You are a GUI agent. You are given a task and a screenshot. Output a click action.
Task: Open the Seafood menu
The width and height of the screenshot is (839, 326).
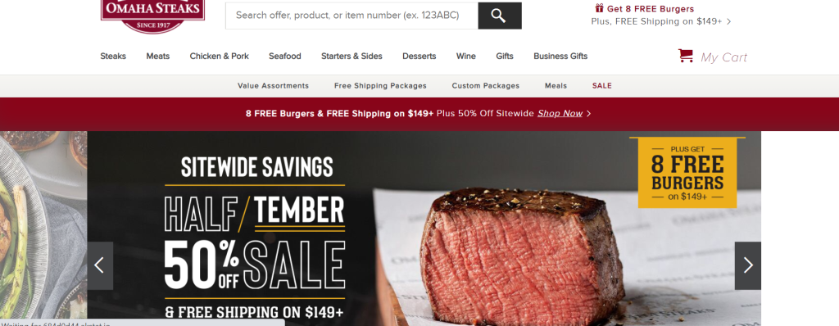point(284,57)
